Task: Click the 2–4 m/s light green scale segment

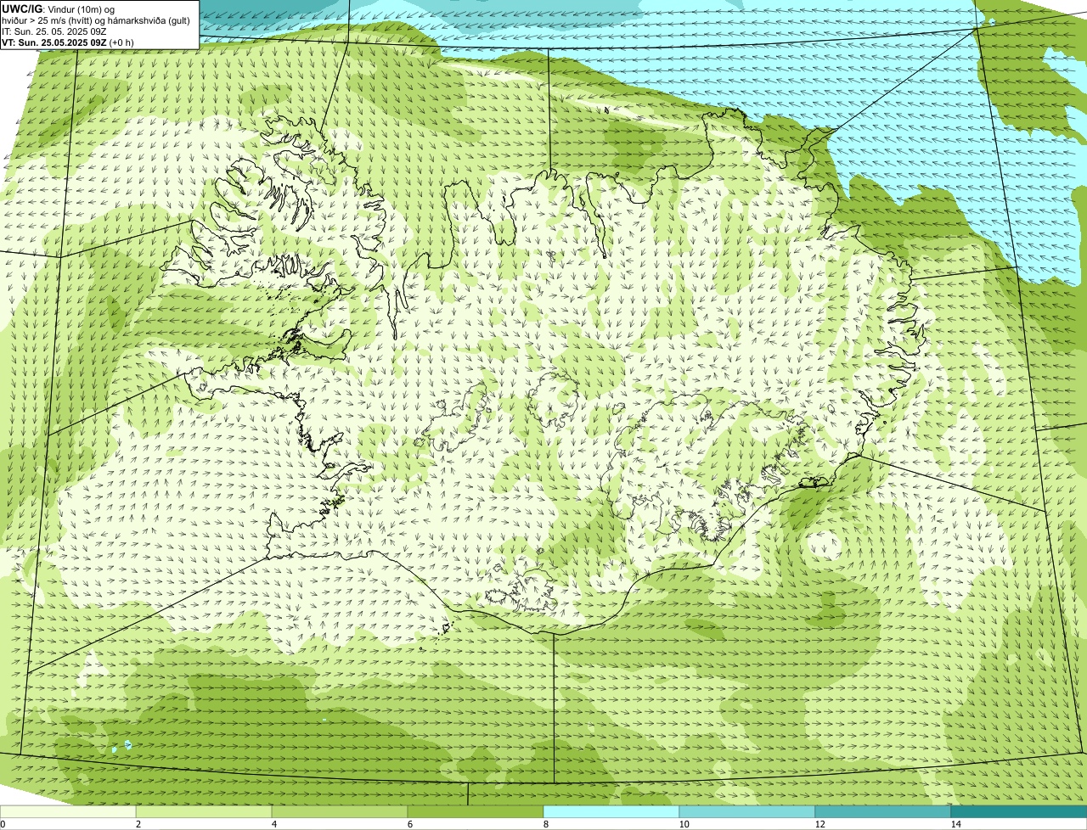Action: click(204, 811)
